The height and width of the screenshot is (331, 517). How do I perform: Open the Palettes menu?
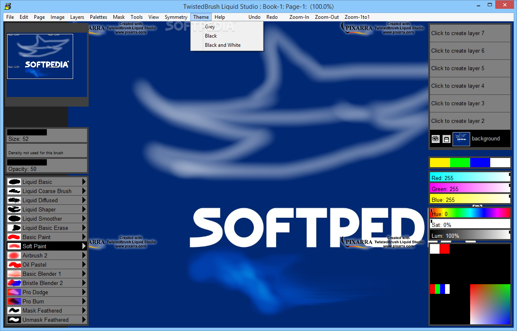(98, 17)
